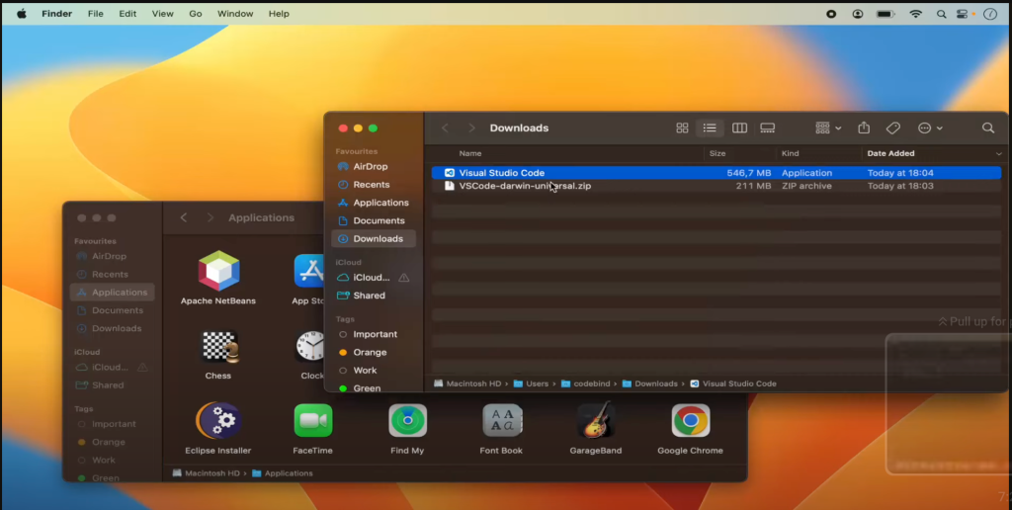Click the Share icon in Downloads toolbar
1012x510 pixels.
tap(864, 128)
